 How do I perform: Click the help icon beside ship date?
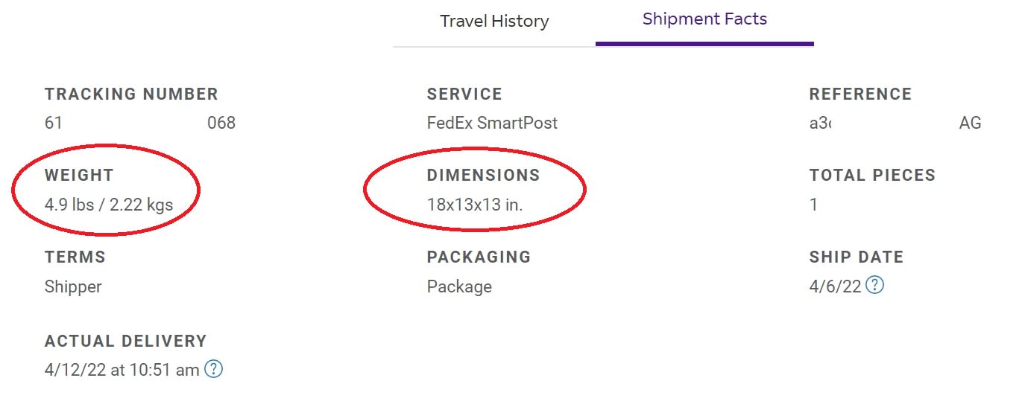875,285
